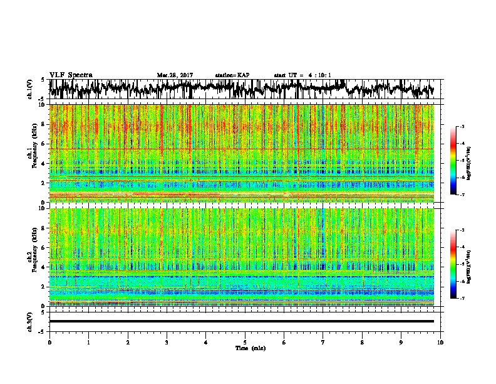Click the 'start UT = 4:10:1' label

tap(302, 75)
